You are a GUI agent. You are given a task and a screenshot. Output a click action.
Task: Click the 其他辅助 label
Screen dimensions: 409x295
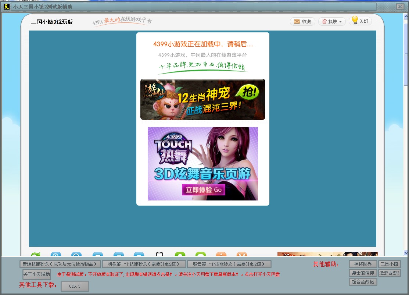click(x=326, y=264)
